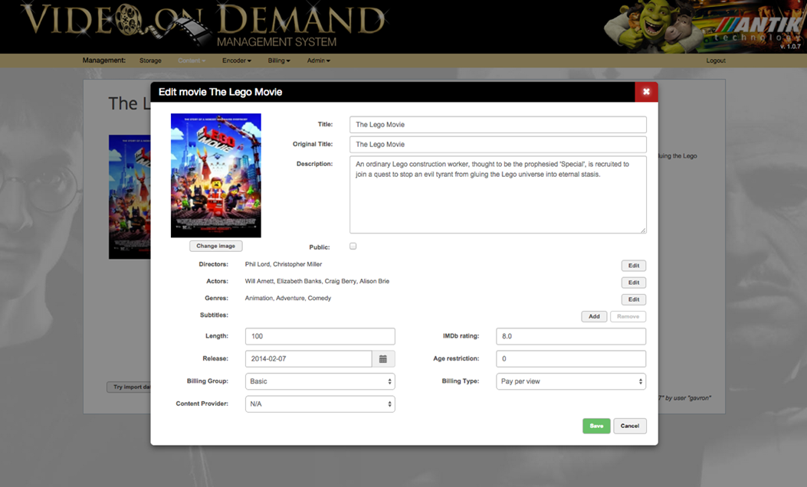Click the Antik technology logo
Screen dimensions: 807x487
759,30
